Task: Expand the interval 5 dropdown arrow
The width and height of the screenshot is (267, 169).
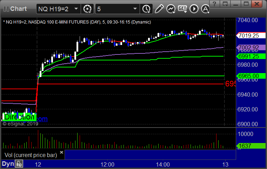Action: 135,9
